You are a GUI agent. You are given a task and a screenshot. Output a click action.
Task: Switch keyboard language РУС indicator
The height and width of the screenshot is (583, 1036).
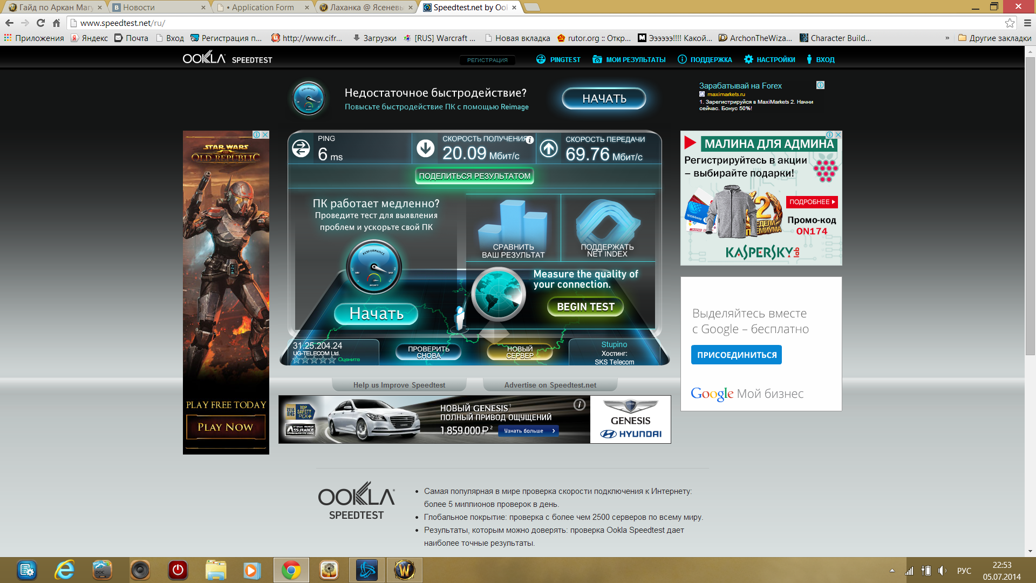point(964,571)
